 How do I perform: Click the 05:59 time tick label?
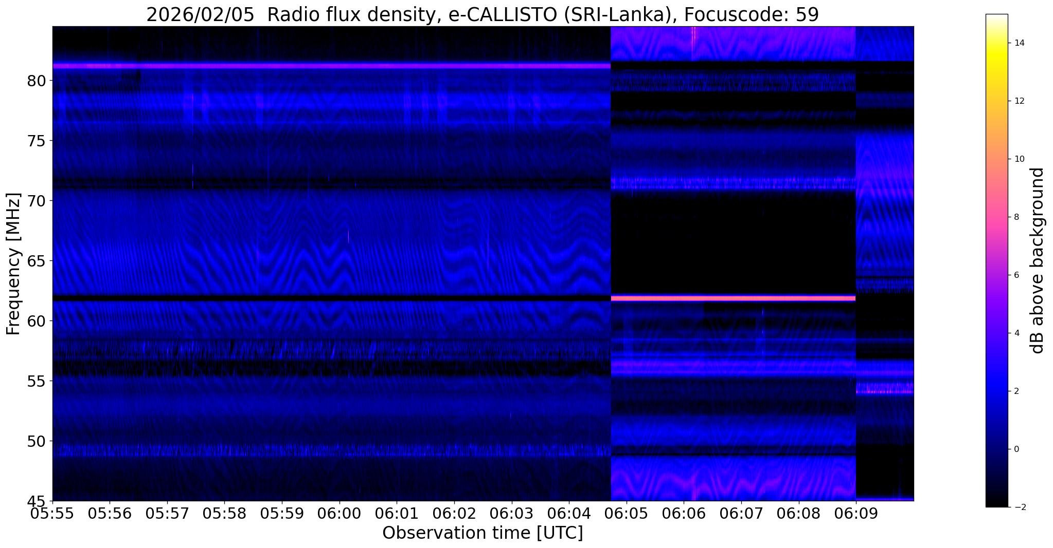tap(282, 514)
